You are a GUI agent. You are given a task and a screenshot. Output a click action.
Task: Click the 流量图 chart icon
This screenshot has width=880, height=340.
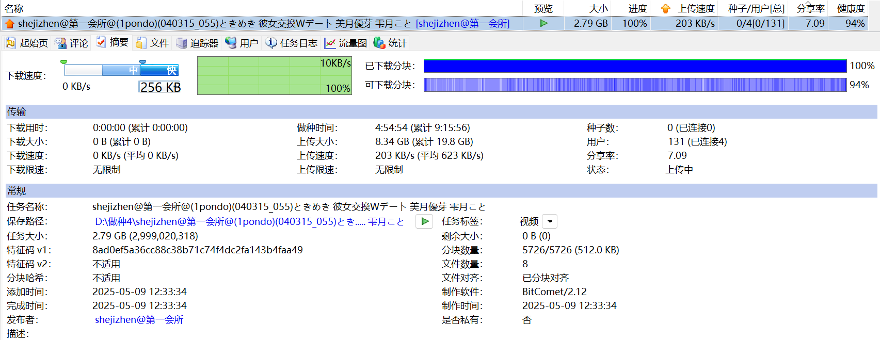(x=330, y=43)
